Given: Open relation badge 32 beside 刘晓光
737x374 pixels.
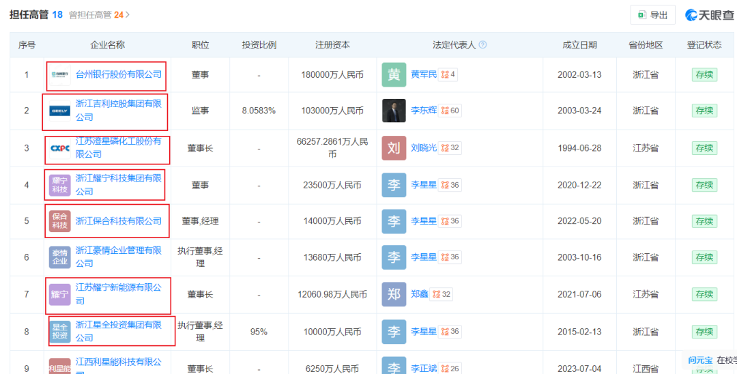Looking at the screenshot, I should click(450, 147).
